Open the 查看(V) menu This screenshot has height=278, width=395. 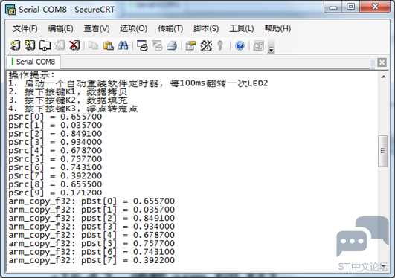coord(97,28)
